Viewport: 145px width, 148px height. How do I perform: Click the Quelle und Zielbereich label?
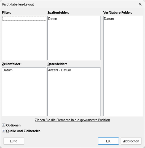pos(23,131)
